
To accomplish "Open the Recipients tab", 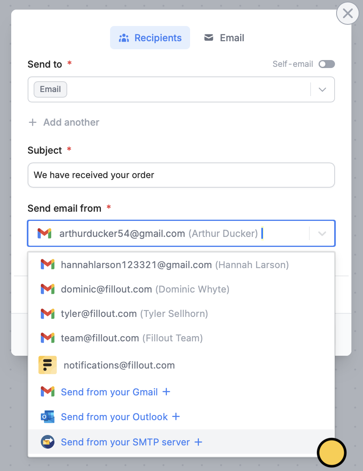I will (x=150, y=38).
